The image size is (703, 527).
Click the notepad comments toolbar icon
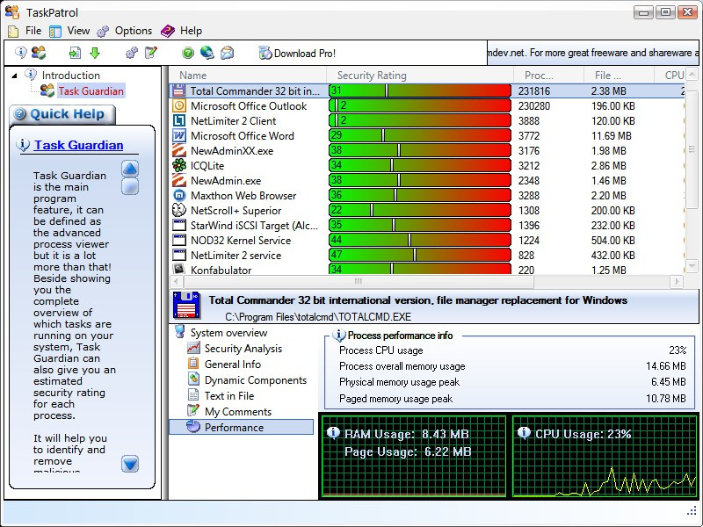click(151, 53)
